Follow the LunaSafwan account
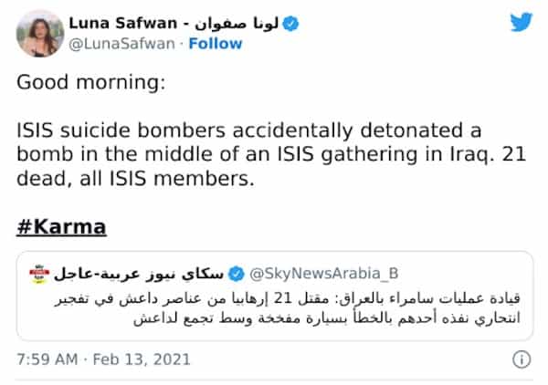The image size is (548, 385). pos(215,44)
